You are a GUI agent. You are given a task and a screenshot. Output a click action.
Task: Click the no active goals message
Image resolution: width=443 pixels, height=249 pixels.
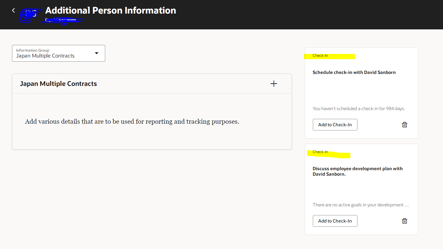(x=361, y=205)
